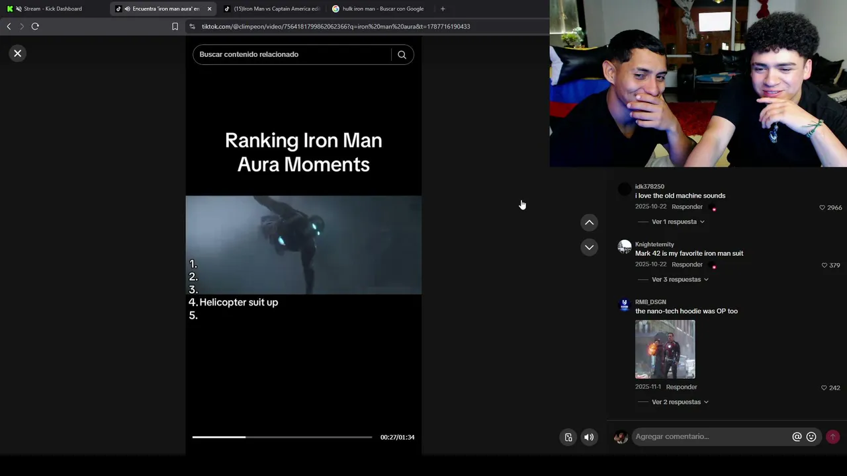Close the TikTok video viewer
847x476 pixels.
(18, 54)
